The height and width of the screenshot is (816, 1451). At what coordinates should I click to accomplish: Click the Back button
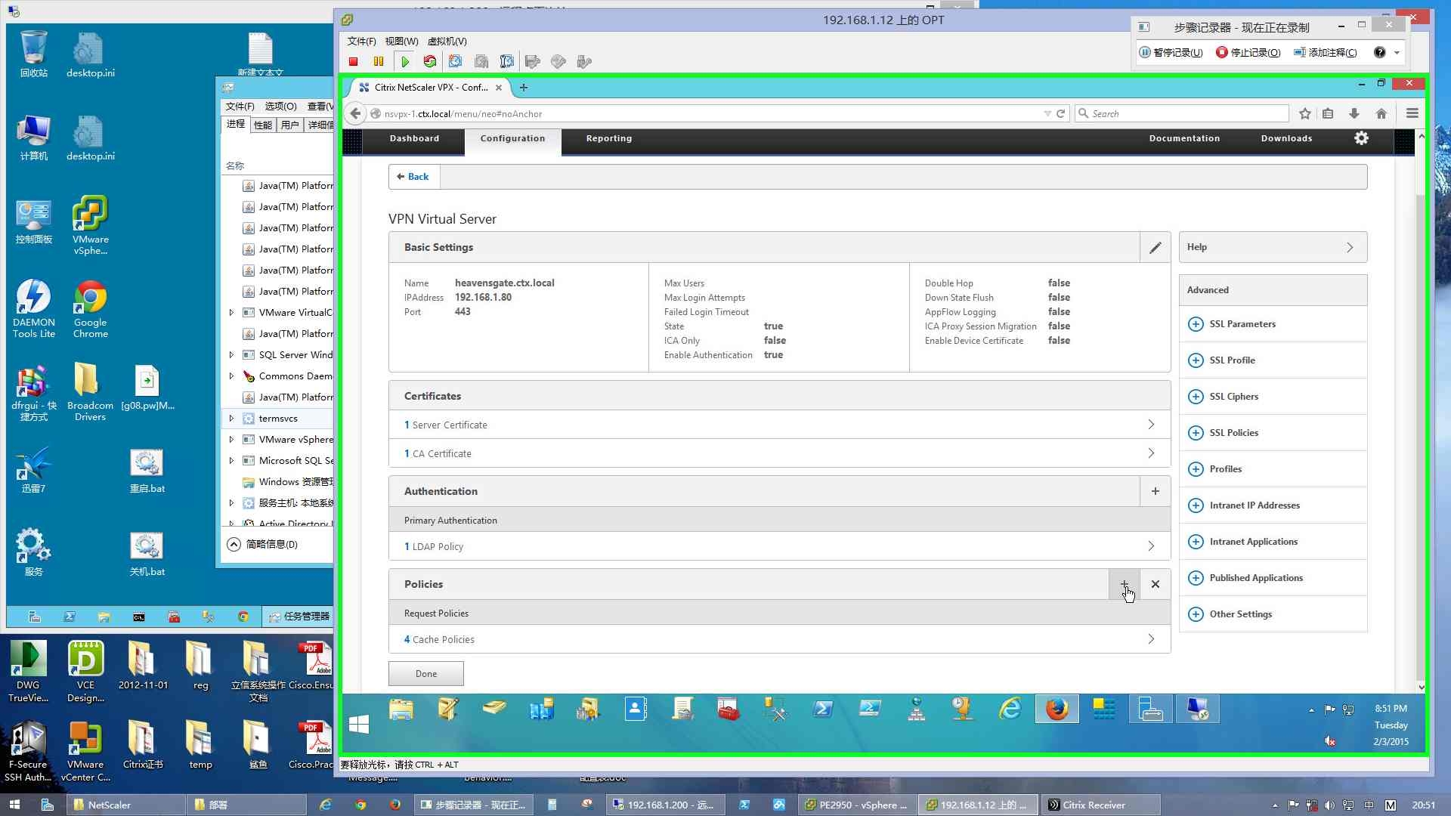click(413, 177)
